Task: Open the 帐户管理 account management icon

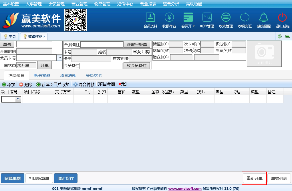Action: (x=207, y=18)
